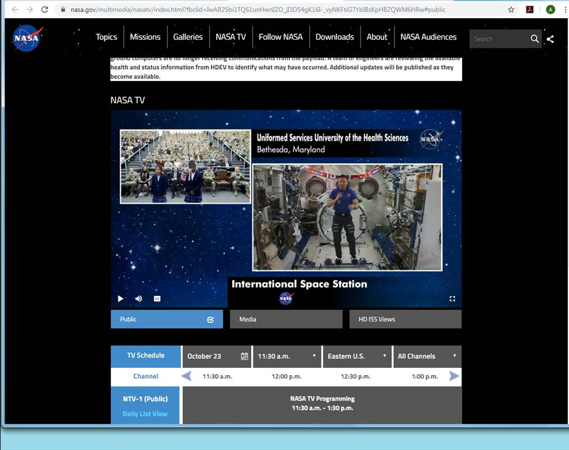Click the Daily List View link
Image resolution: width=569 pixels, height=450 pixels.
pos(145,413)
